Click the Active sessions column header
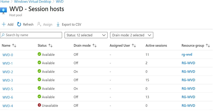The width and height of the screenshot is (213, 111). click(156, 46)
